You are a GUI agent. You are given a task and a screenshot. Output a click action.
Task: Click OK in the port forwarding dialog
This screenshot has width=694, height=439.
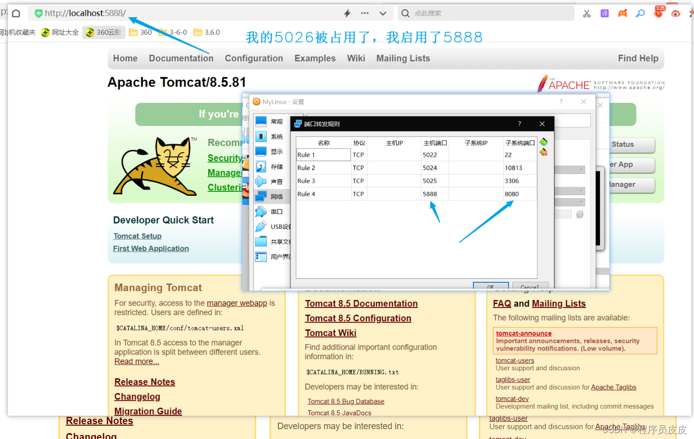click(x=491, y=286)
